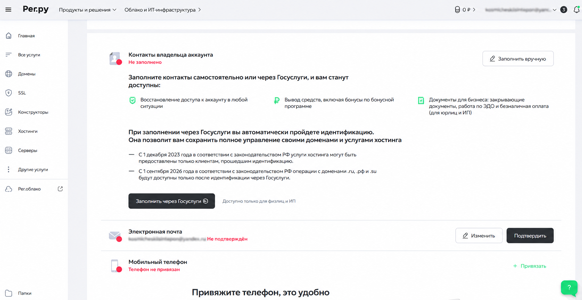This screenshot has width=582, height=300.
Task: Click the folder icon for Папки
Action: [9, 293]
